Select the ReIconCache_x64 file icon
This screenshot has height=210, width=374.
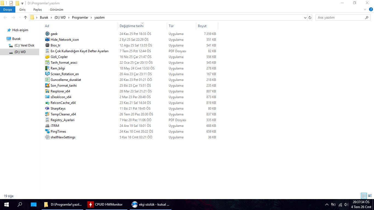(x=47, y=103)
